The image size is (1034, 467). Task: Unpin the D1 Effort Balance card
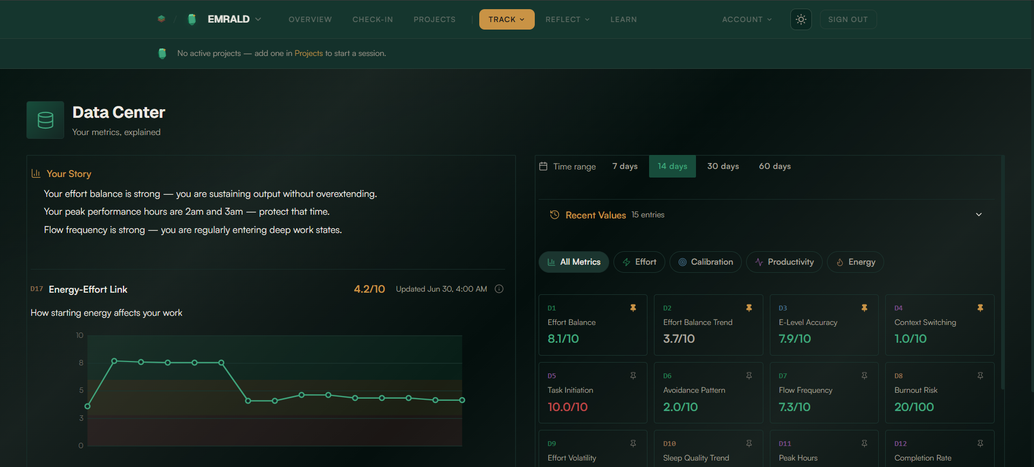pyautogui.click(x=633, y=308)
